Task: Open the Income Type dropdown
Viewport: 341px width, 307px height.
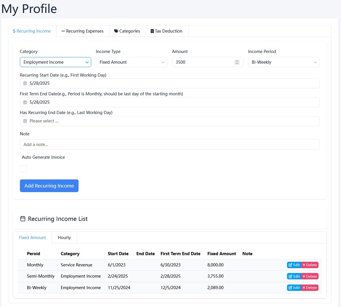Action: pyautogui.click(x=131, y=62)
